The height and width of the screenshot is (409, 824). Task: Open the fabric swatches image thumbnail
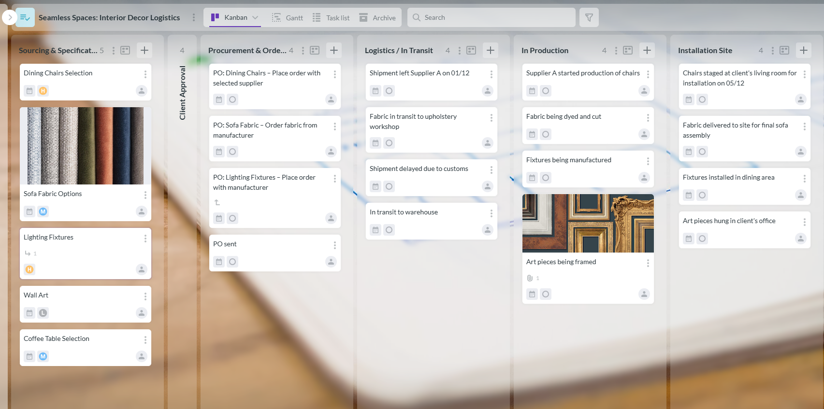point(86,146)
